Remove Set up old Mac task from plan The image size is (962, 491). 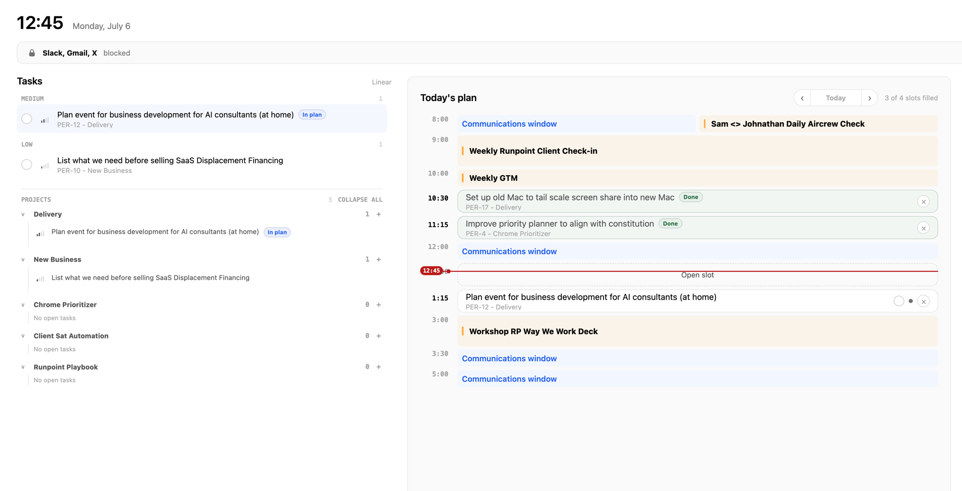923,202
